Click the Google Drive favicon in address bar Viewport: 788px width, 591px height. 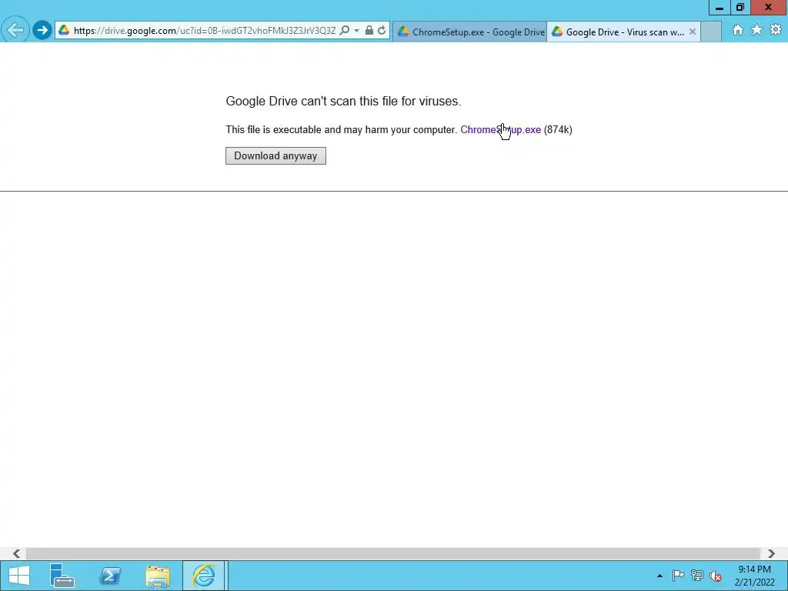click(x=65, y=31)
